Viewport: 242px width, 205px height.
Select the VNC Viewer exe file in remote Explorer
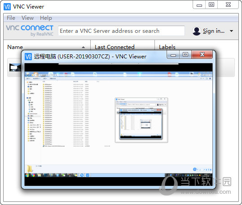coord(54,146)
